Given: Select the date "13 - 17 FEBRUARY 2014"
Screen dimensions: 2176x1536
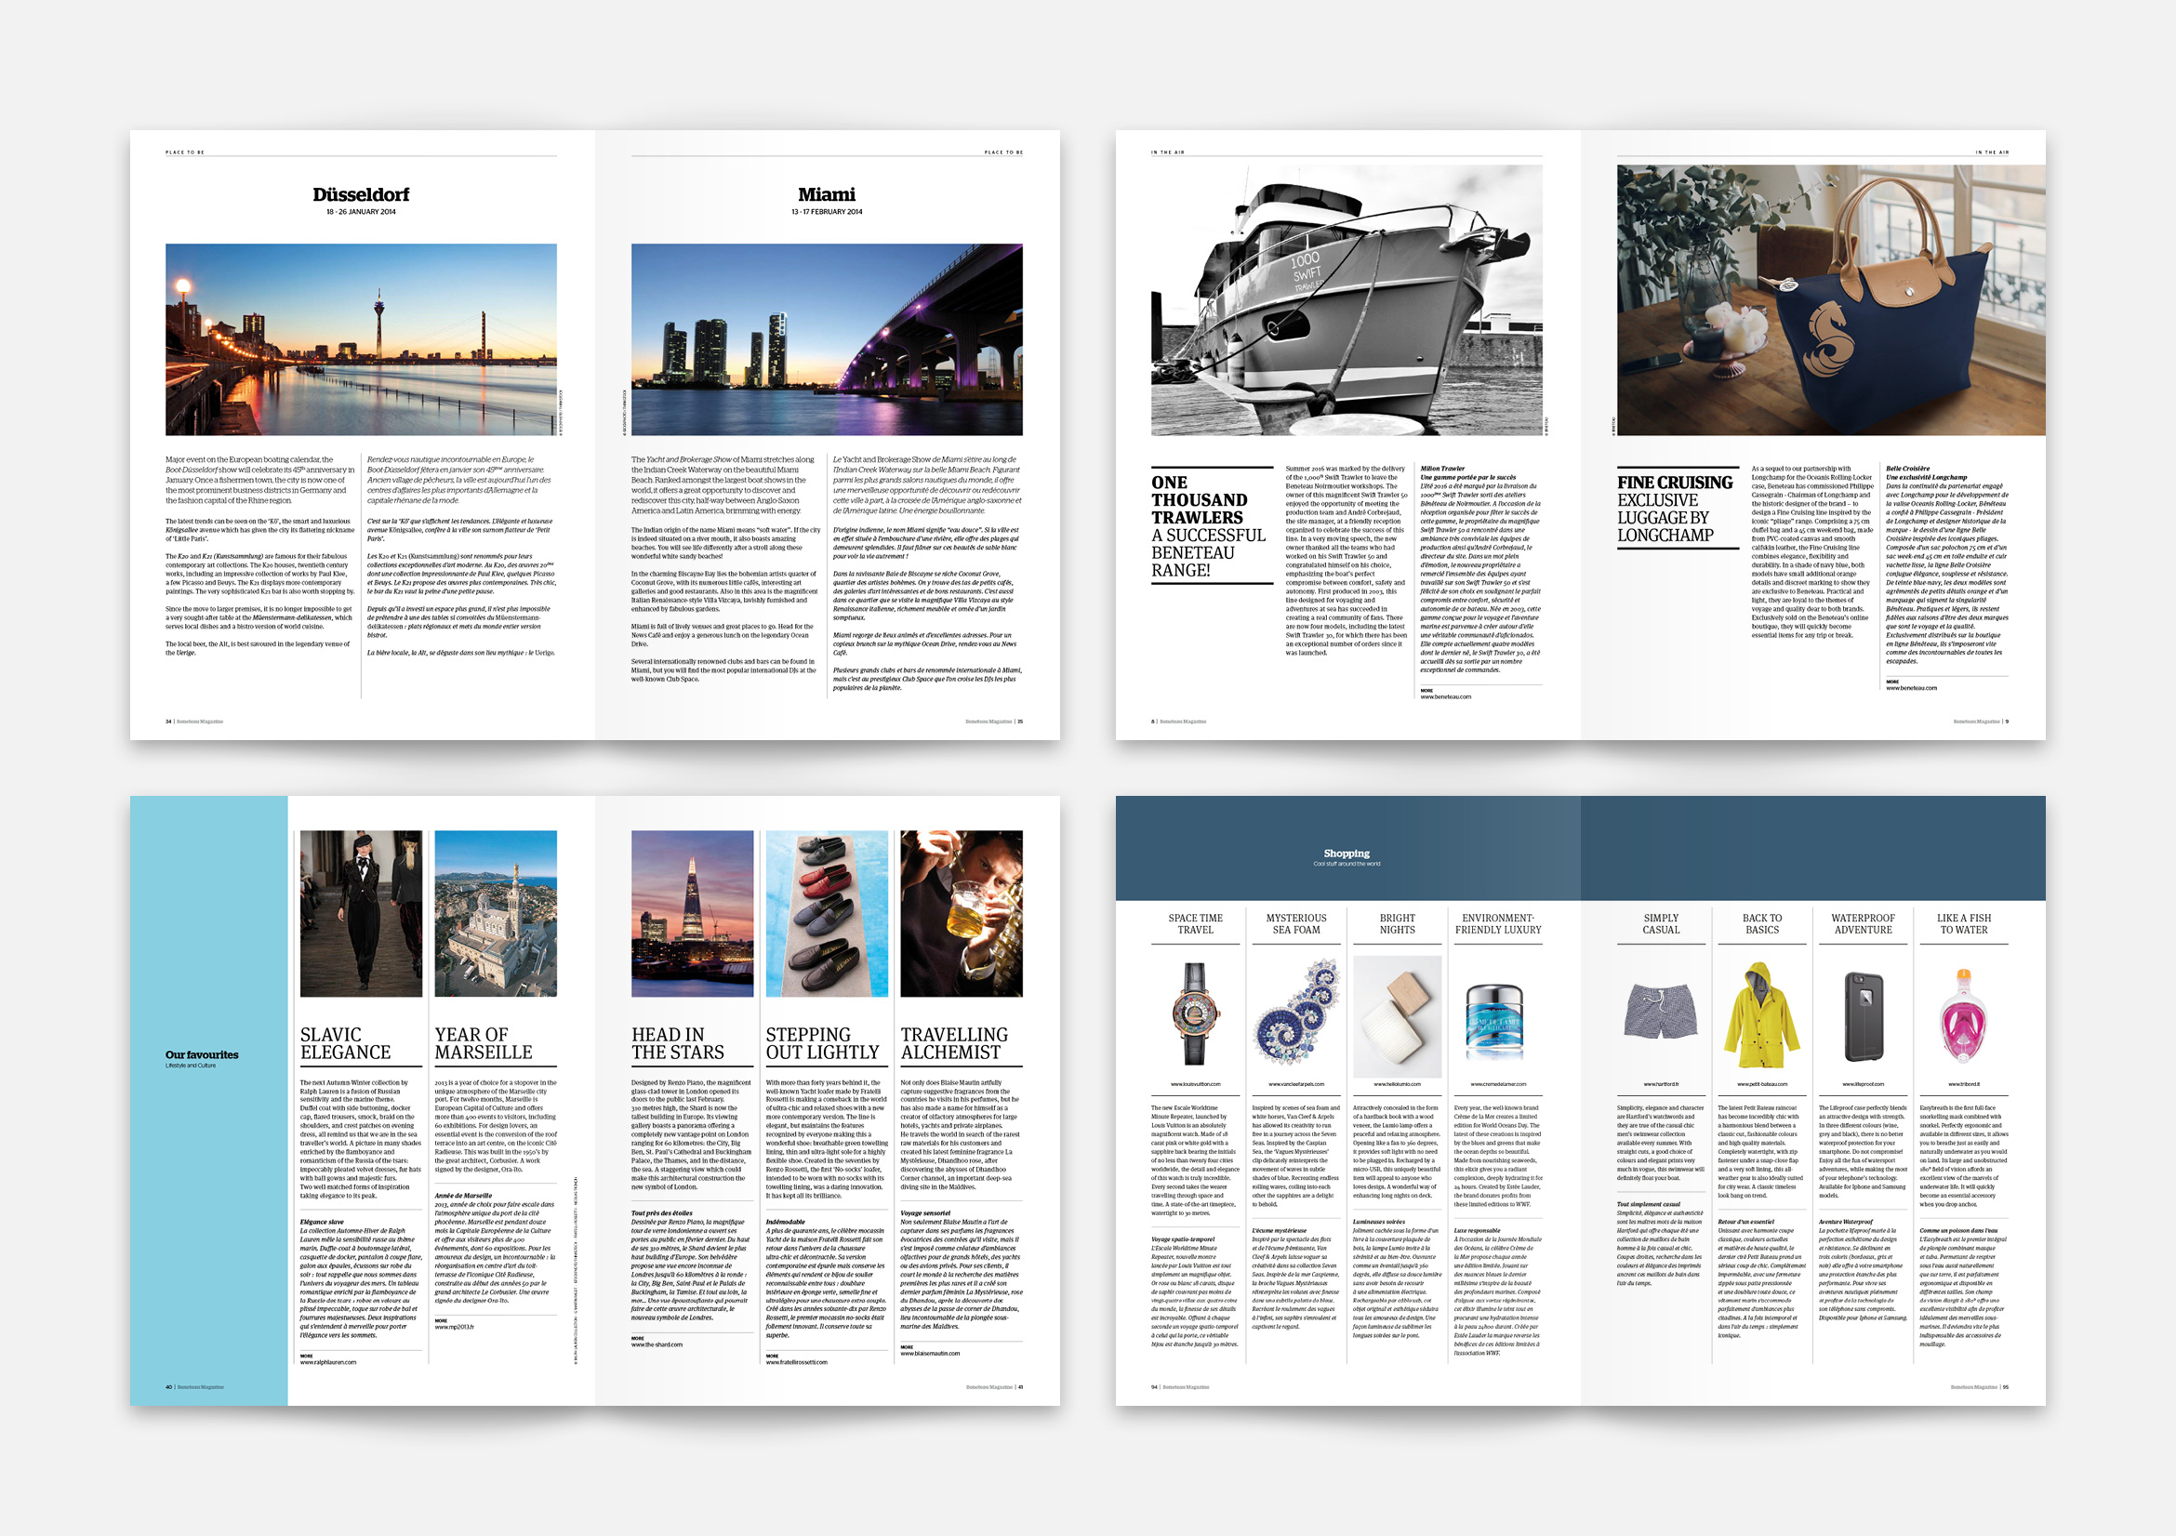Looking at the screenshot, I should click(x=827, y=212).
